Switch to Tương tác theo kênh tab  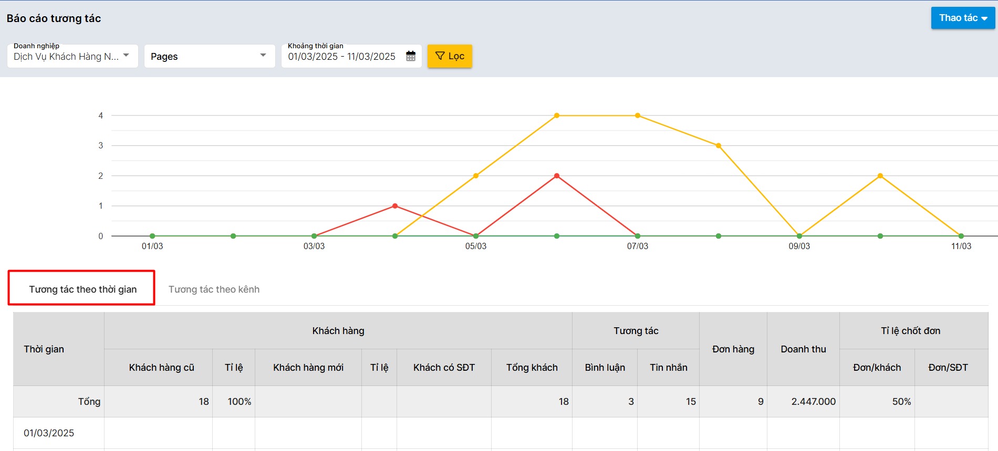click(214, 289)
